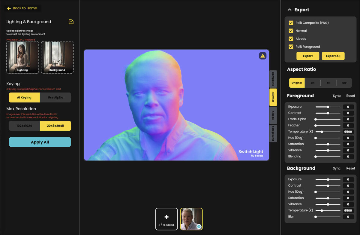
Task: Uncheck Relit Composite (PNG) checkbox
Action: [291, 23]
